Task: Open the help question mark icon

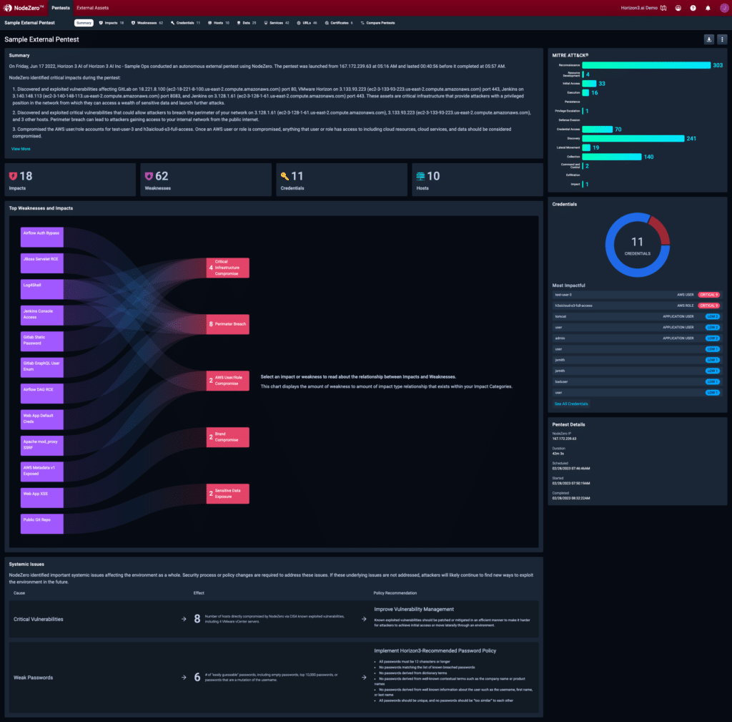Action: [x=693, y=8]
